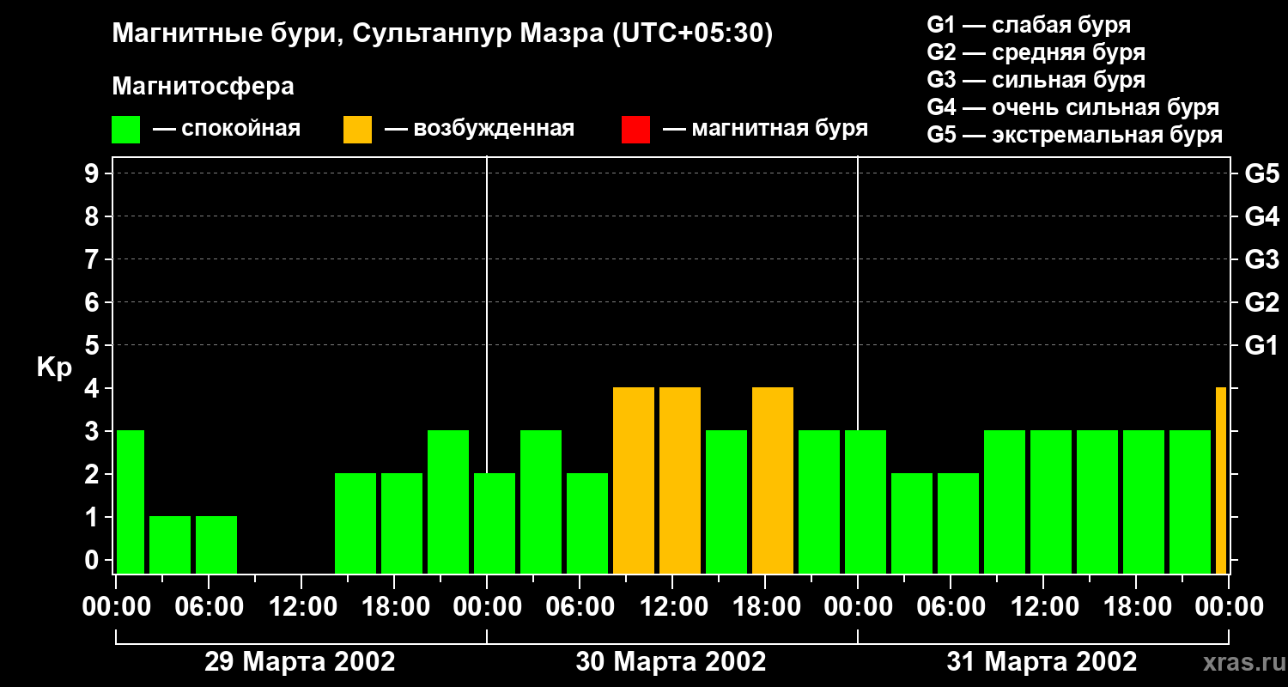Click the orange 'возбужденная' legend swatch
The width and height of the screenshot is (1288, 687).
(x=357, y=130)
